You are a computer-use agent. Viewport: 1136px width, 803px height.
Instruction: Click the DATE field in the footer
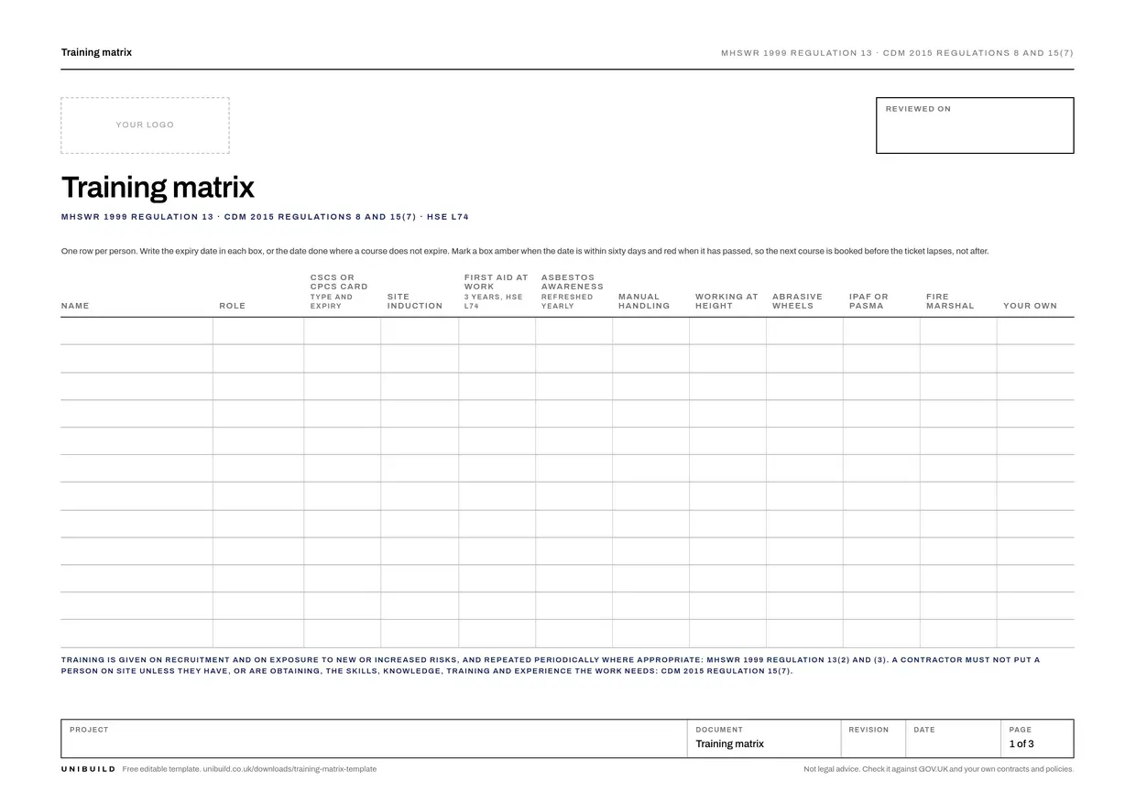[953, 739]
